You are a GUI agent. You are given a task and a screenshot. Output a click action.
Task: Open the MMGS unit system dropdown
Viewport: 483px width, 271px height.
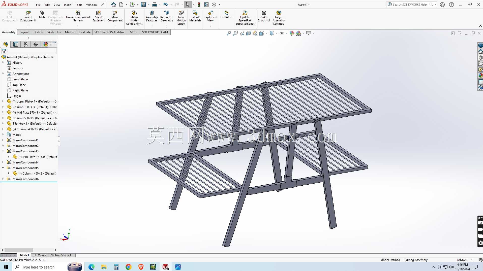[x=472, y=260]
